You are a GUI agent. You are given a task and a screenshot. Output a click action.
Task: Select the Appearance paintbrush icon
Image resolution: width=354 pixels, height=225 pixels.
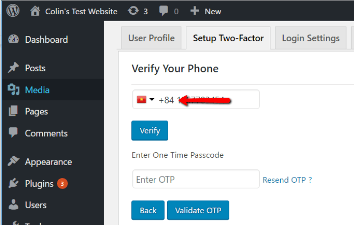point(14,161)
